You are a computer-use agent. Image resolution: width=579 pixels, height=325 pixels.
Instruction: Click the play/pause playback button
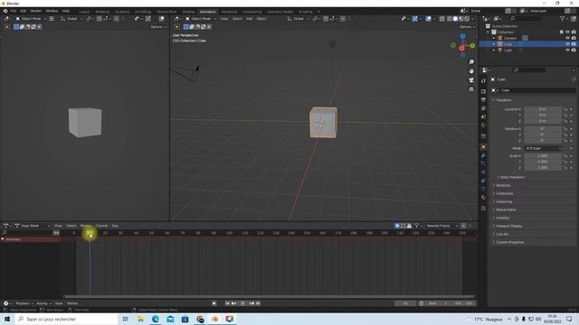pos(242,303)
